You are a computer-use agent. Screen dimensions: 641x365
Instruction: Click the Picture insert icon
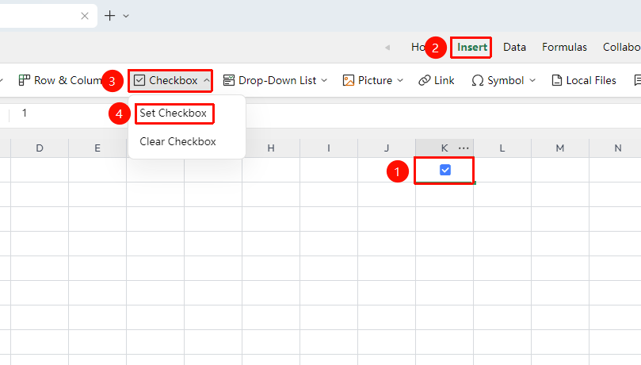[x=349, y=80]
